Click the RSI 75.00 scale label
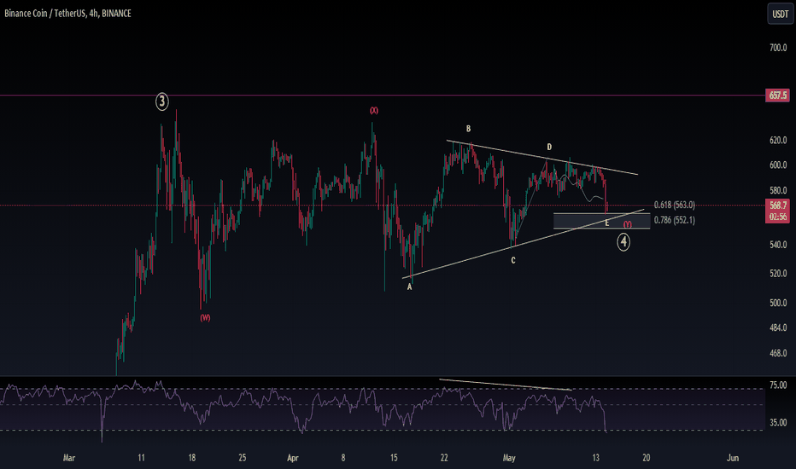796x469 pixels. (x=778, y=385)
